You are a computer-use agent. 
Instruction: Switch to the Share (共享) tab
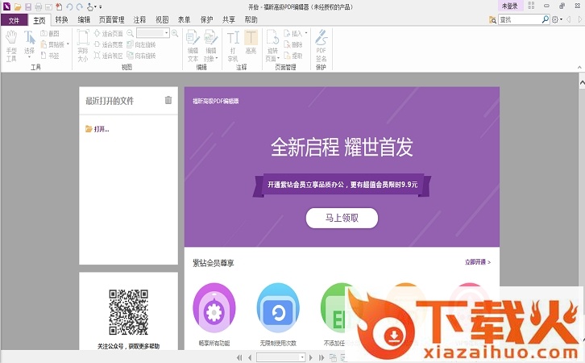[x=229, y=20]
